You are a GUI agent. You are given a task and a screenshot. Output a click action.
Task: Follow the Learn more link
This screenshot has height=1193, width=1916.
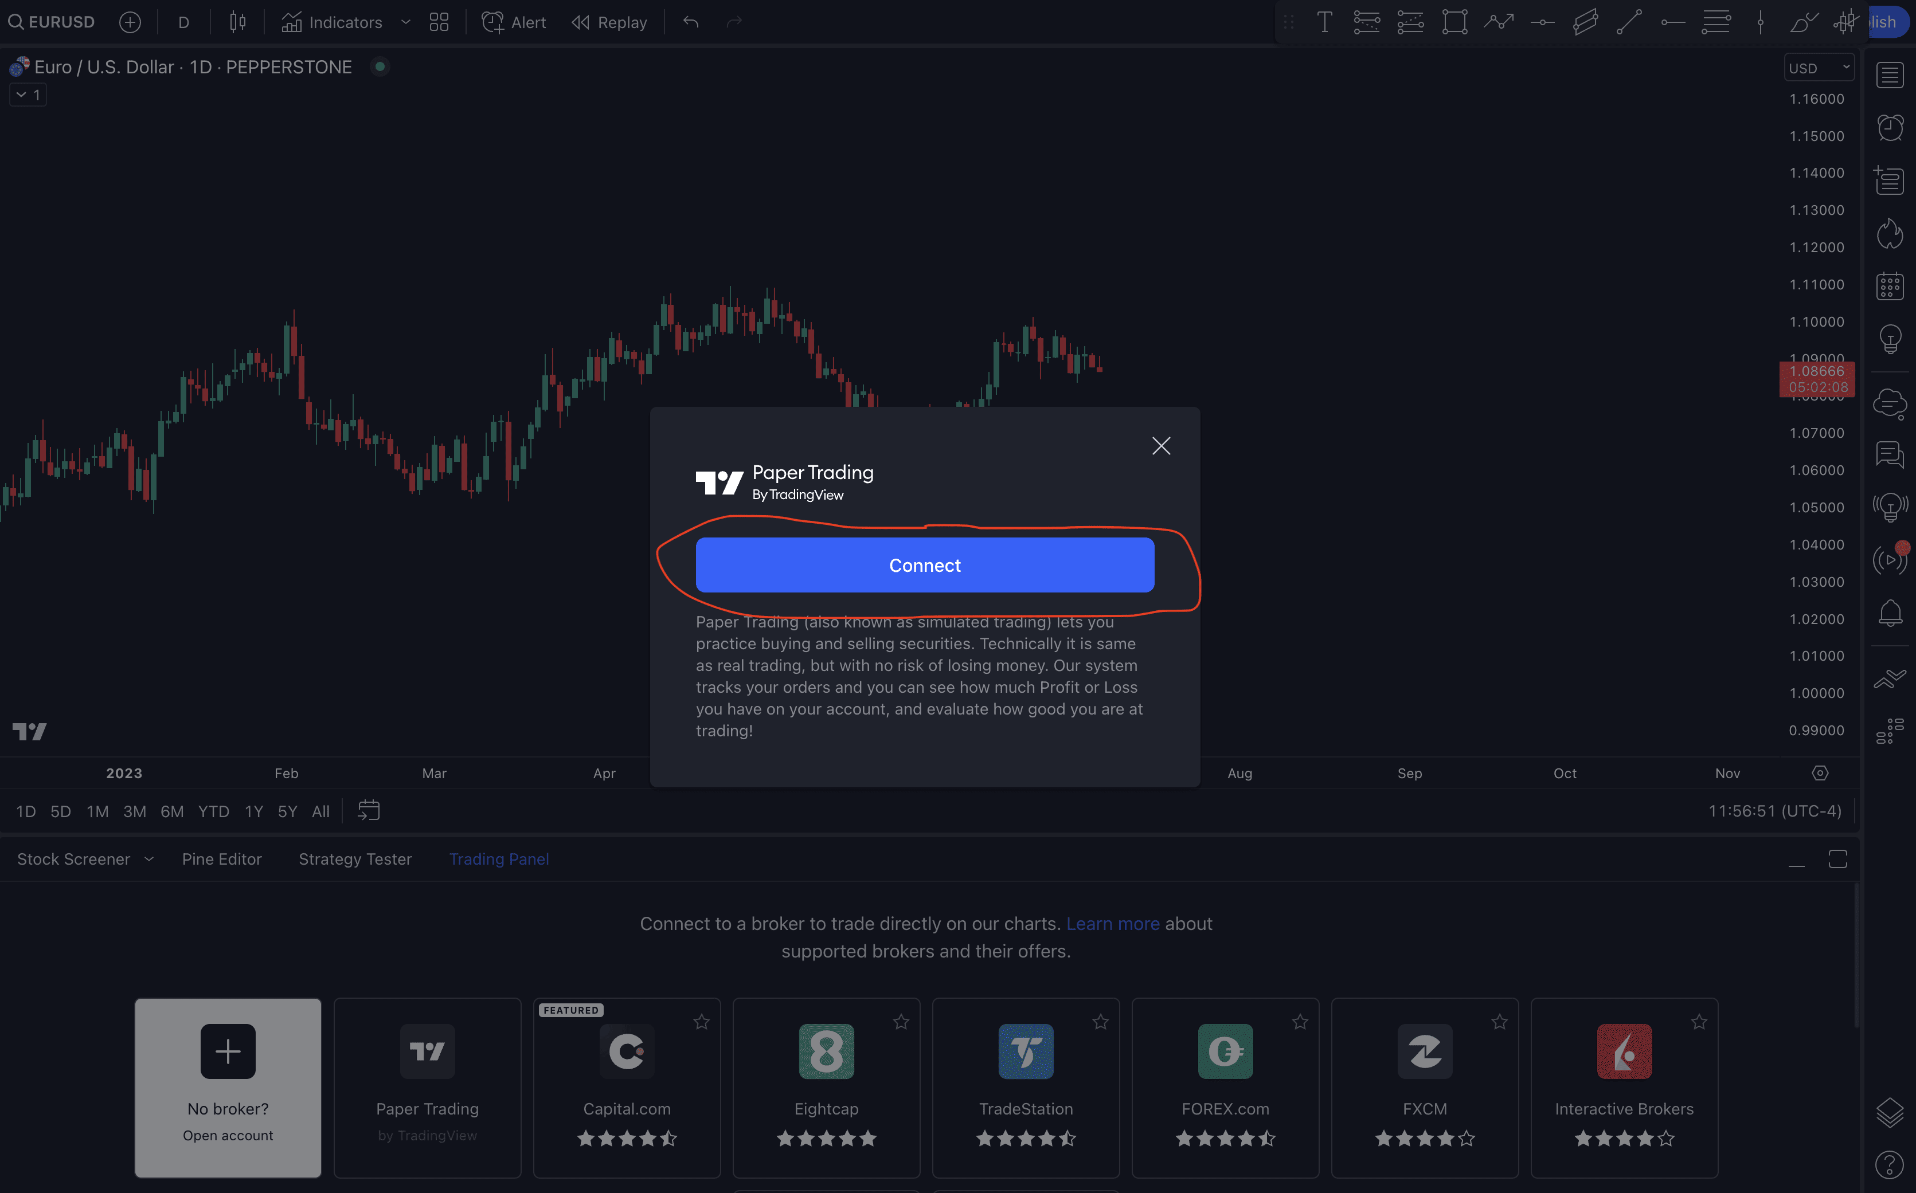coord(1112,924)
